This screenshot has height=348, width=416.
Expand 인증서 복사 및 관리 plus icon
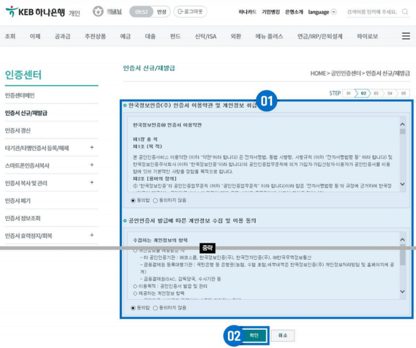pyautogui.click(x=92, y=182)
